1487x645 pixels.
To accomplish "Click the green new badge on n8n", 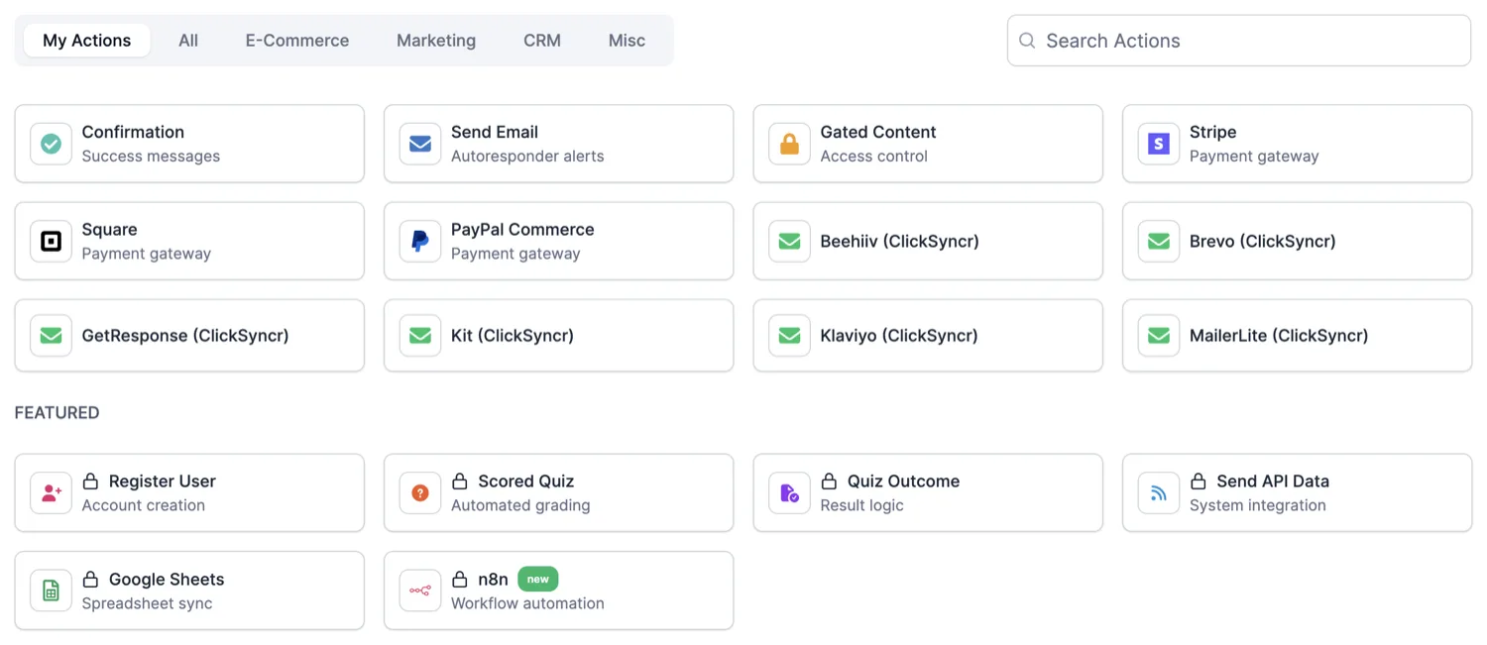I will (x=538, y=579).
